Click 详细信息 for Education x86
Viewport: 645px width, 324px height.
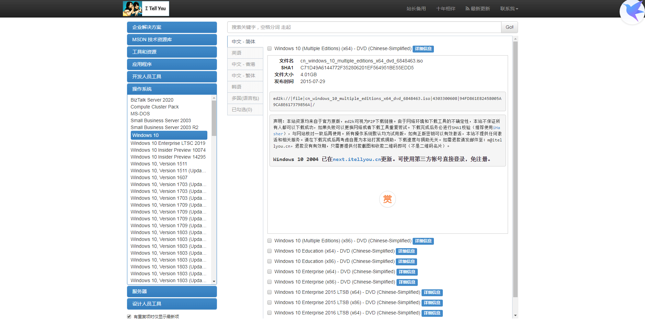[406, 262]
